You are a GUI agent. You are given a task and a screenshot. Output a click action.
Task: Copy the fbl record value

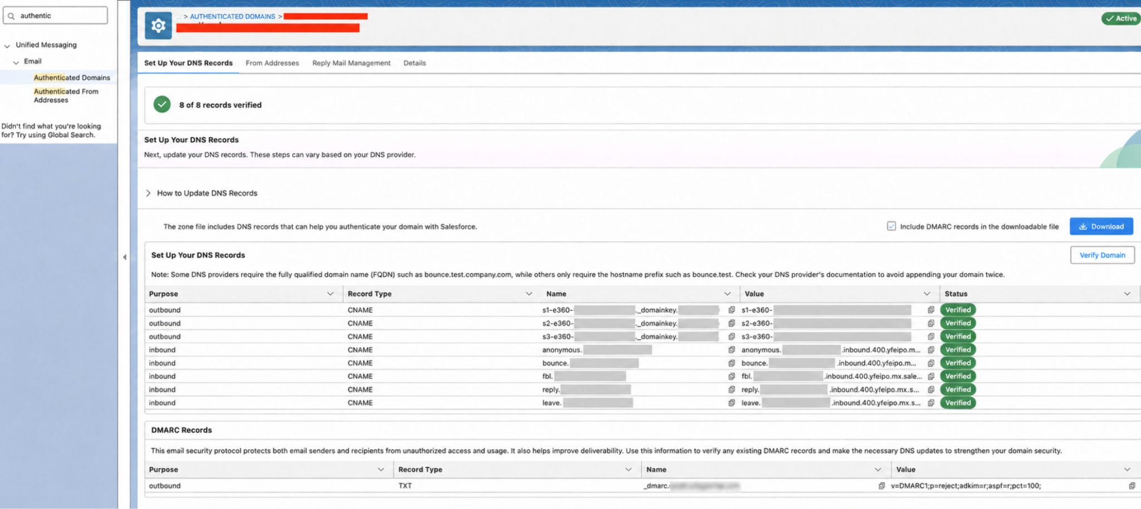931,377
